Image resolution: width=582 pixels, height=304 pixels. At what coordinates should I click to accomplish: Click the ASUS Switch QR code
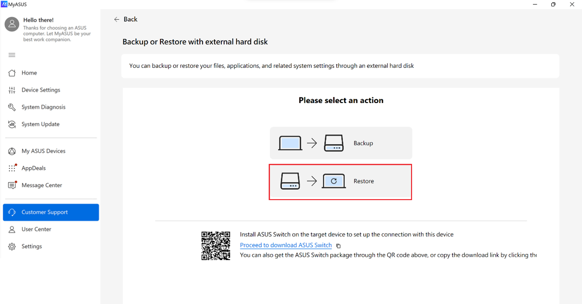(x=216, y=246)
